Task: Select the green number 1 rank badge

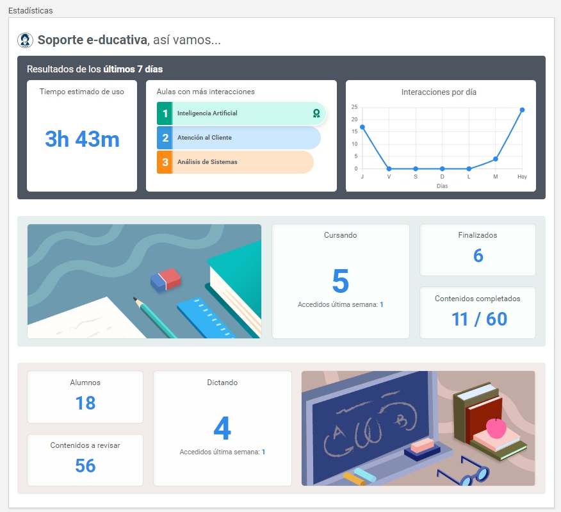Action: coord(165,113)
